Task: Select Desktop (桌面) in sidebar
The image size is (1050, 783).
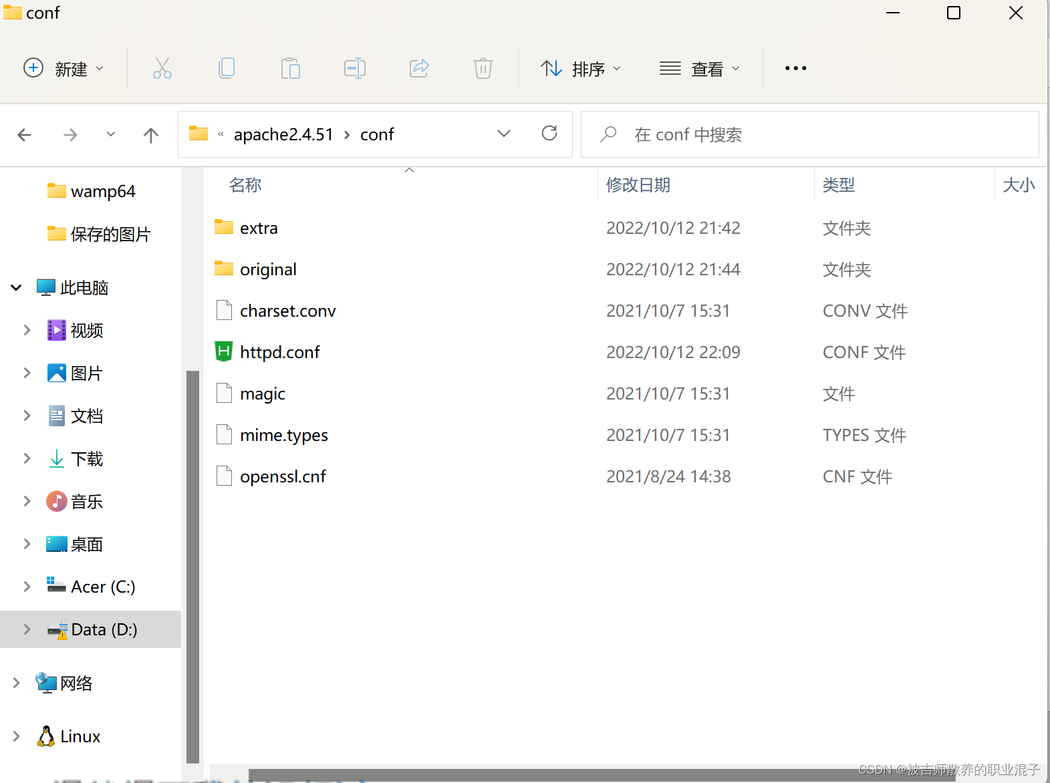Action: click(75, 544)
